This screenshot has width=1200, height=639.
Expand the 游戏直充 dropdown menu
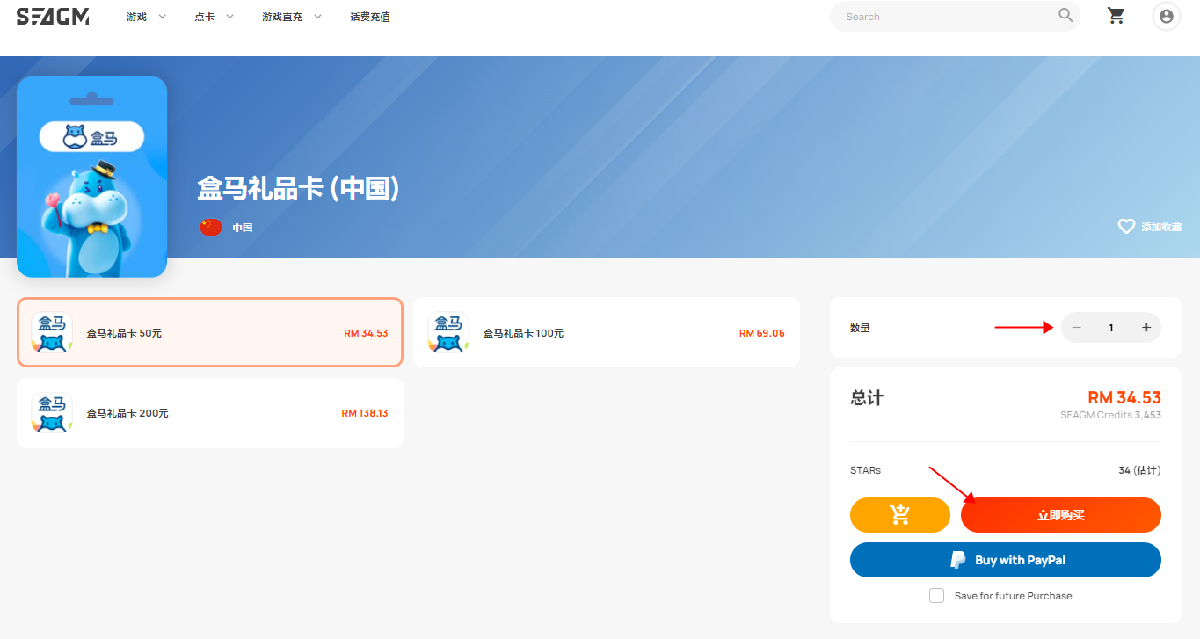coord(293,17)
